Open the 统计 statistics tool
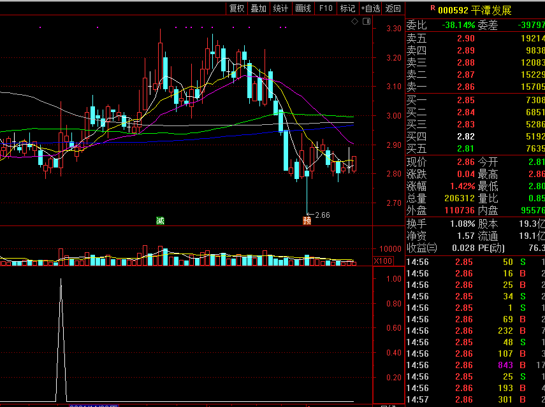This screenshot has height=407, width=545. pyautogui.click(x=280, y=8)
